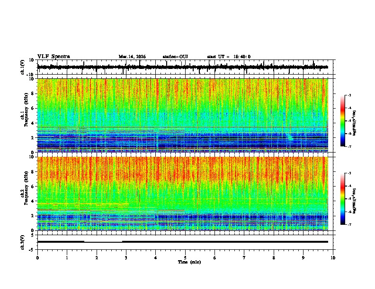The width and height of the screenshot is (375, 289).
Task: Click the '-3' label on ch.2 colorbar
Action: tap(349, 173)
